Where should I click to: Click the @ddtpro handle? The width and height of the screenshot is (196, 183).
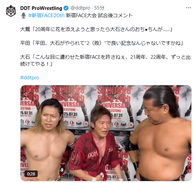click(x=80, y=8)
